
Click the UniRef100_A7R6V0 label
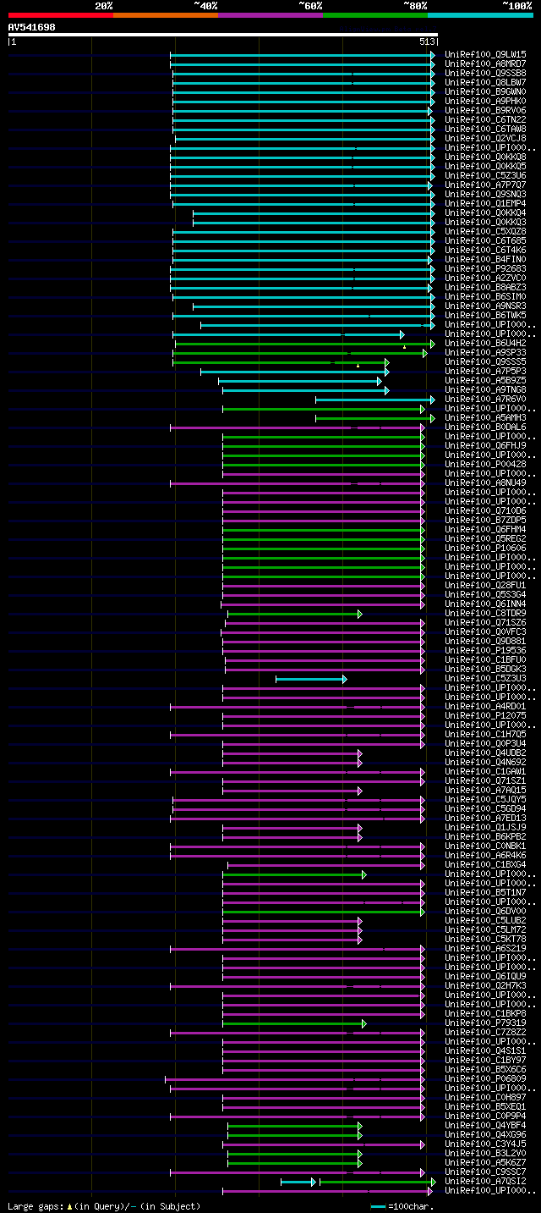(485, 399)
